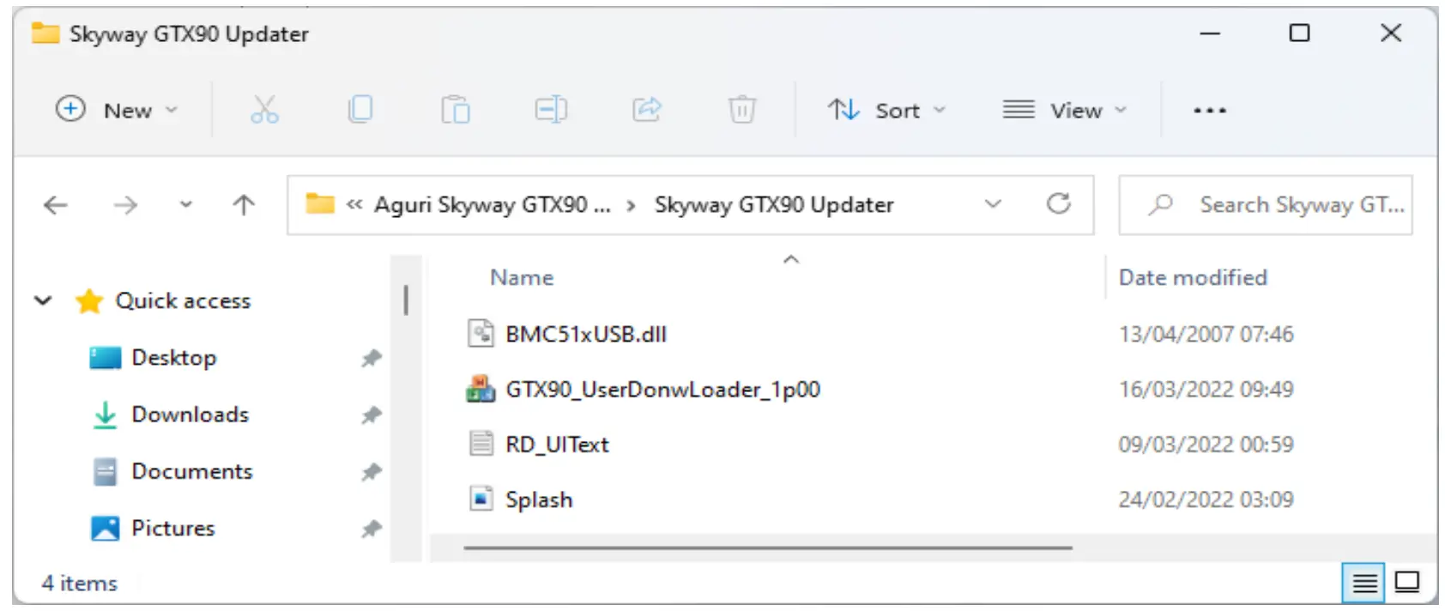This screenshot has width=1445, height=611.
Task: Click the Share icon in toolbar
Action: (x=647, y=110)
